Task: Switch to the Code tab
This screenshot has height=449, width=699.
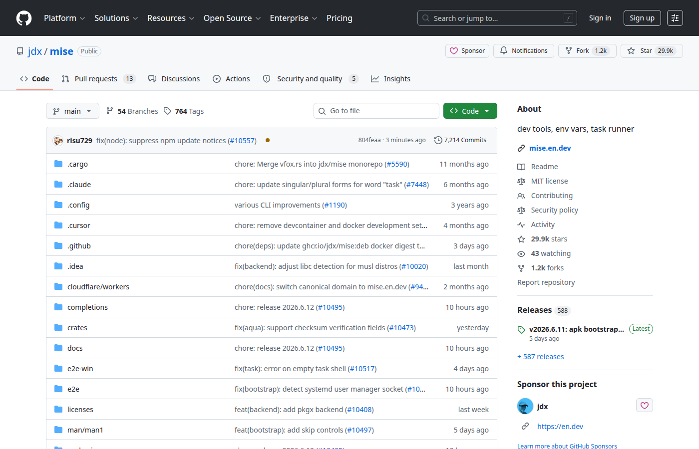Action: (34, 79)
